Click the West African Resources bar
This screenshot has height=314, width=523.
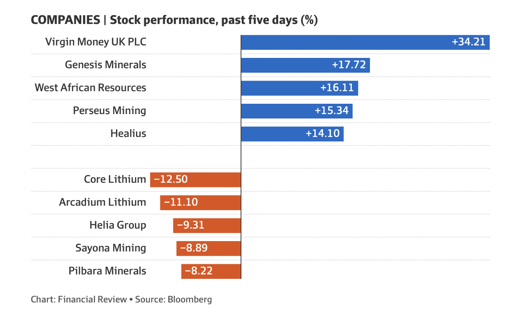click(x=299, y=88)
